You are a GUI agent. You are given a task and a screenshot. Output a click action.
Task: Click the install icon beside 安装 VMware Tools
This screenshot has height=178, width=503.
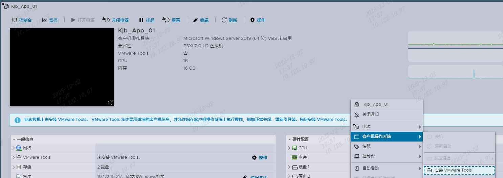(x=429, y=170)
